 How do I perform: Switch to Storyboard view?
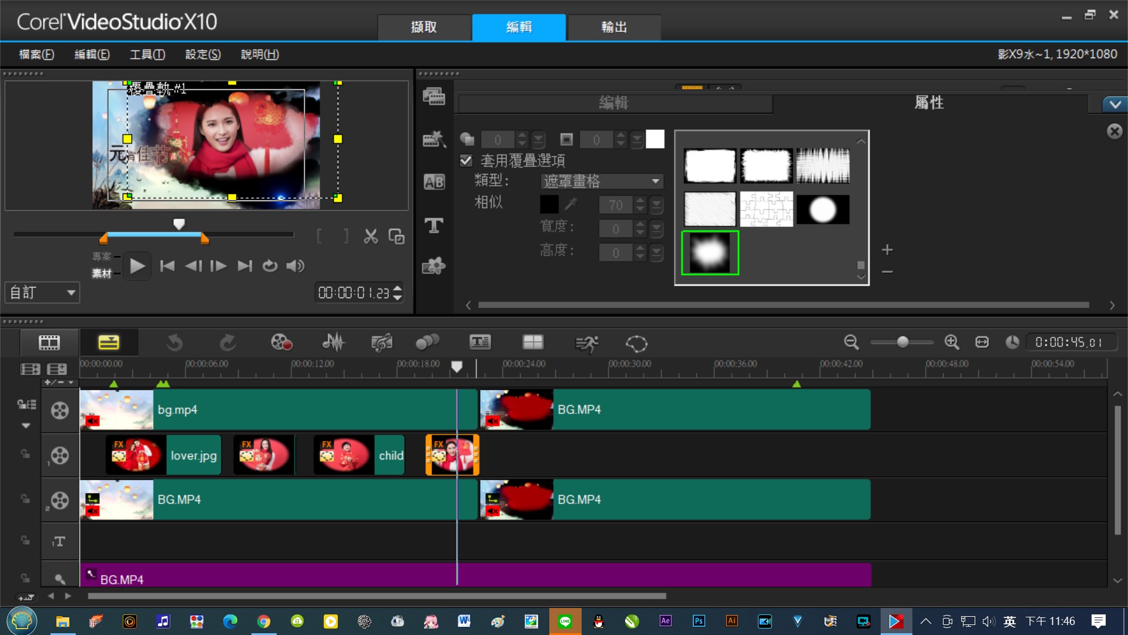point(49,342)
